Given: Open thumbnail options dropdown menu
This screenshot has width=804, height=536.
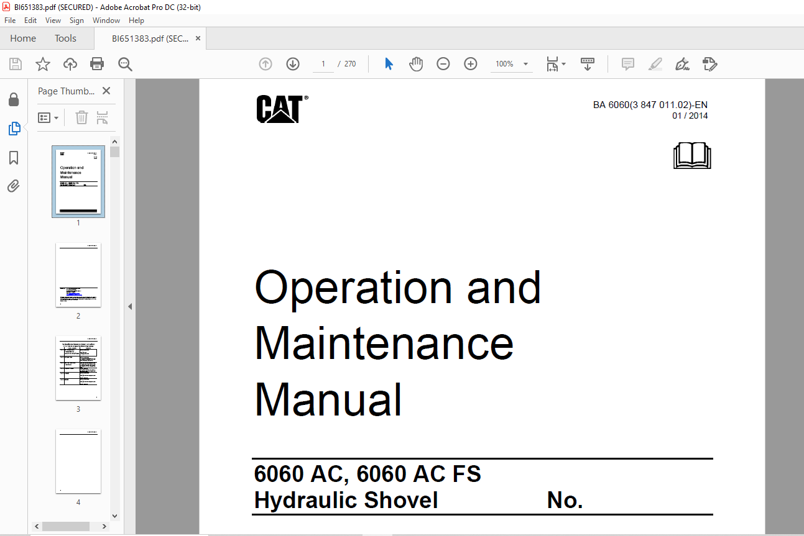Looking at the screenshot, I should 49,117.
